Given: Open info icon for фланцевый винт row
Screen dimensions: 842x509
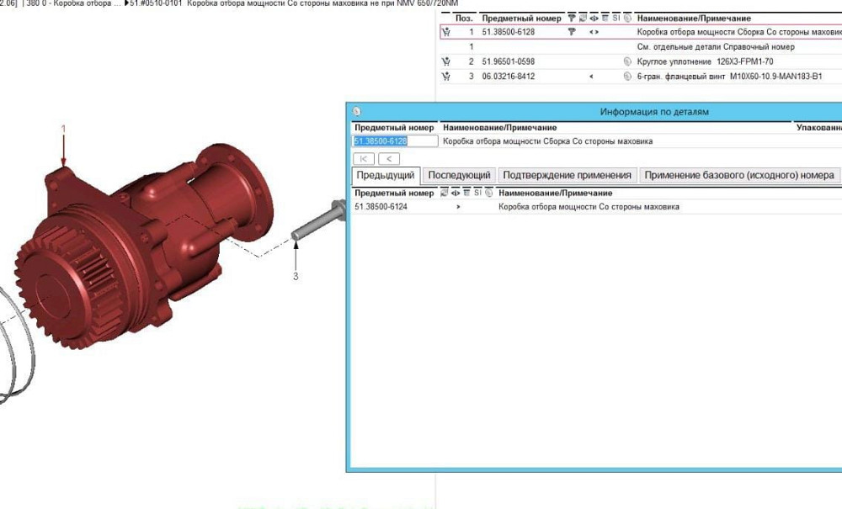Looking at the screenshot, I should click(627, 77).
